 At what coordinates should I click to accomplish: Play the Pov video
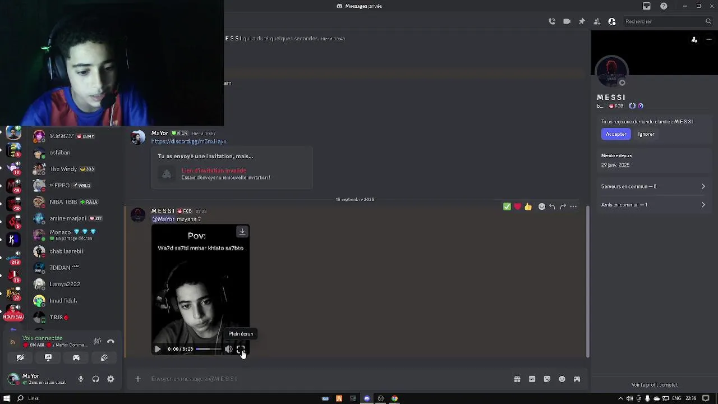[x=158, y=349]
